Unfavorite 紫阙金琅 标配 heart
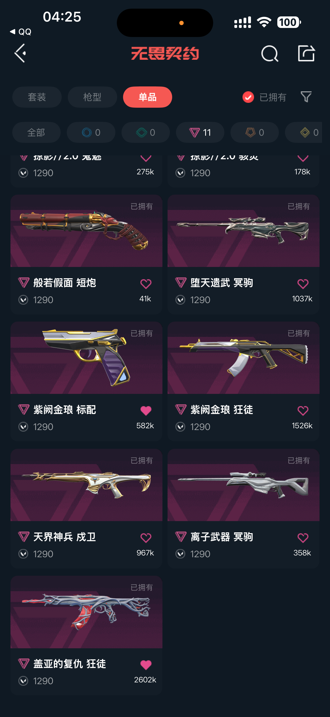The image size is (330, 717). [146, 411]
